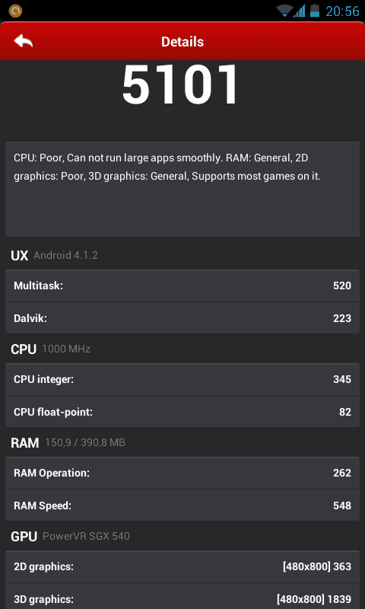Screen dimensions: 365x609
Task: Open the CPU integer result row
Action: click(182, 379)
